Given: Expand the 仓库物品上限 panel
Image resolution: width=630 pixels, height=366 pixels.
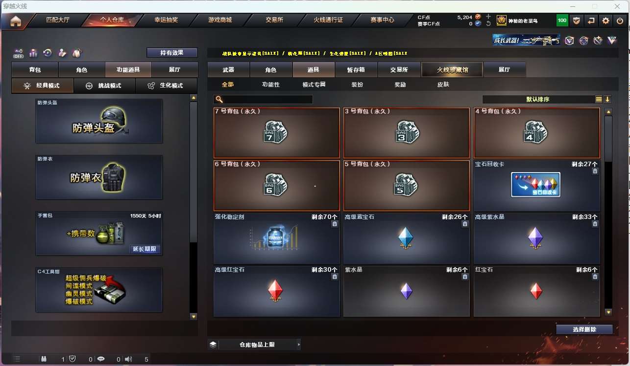Looking at the screenshot, I should (x=255, y=344).
